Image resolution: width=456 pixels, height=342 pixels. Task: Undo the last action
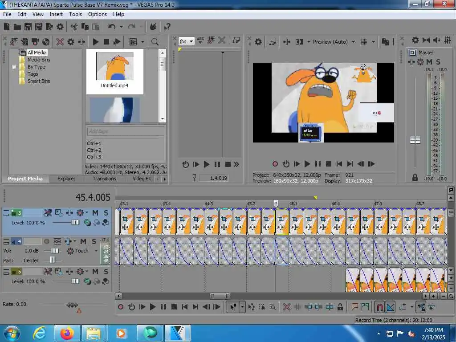tap(112, 27)
